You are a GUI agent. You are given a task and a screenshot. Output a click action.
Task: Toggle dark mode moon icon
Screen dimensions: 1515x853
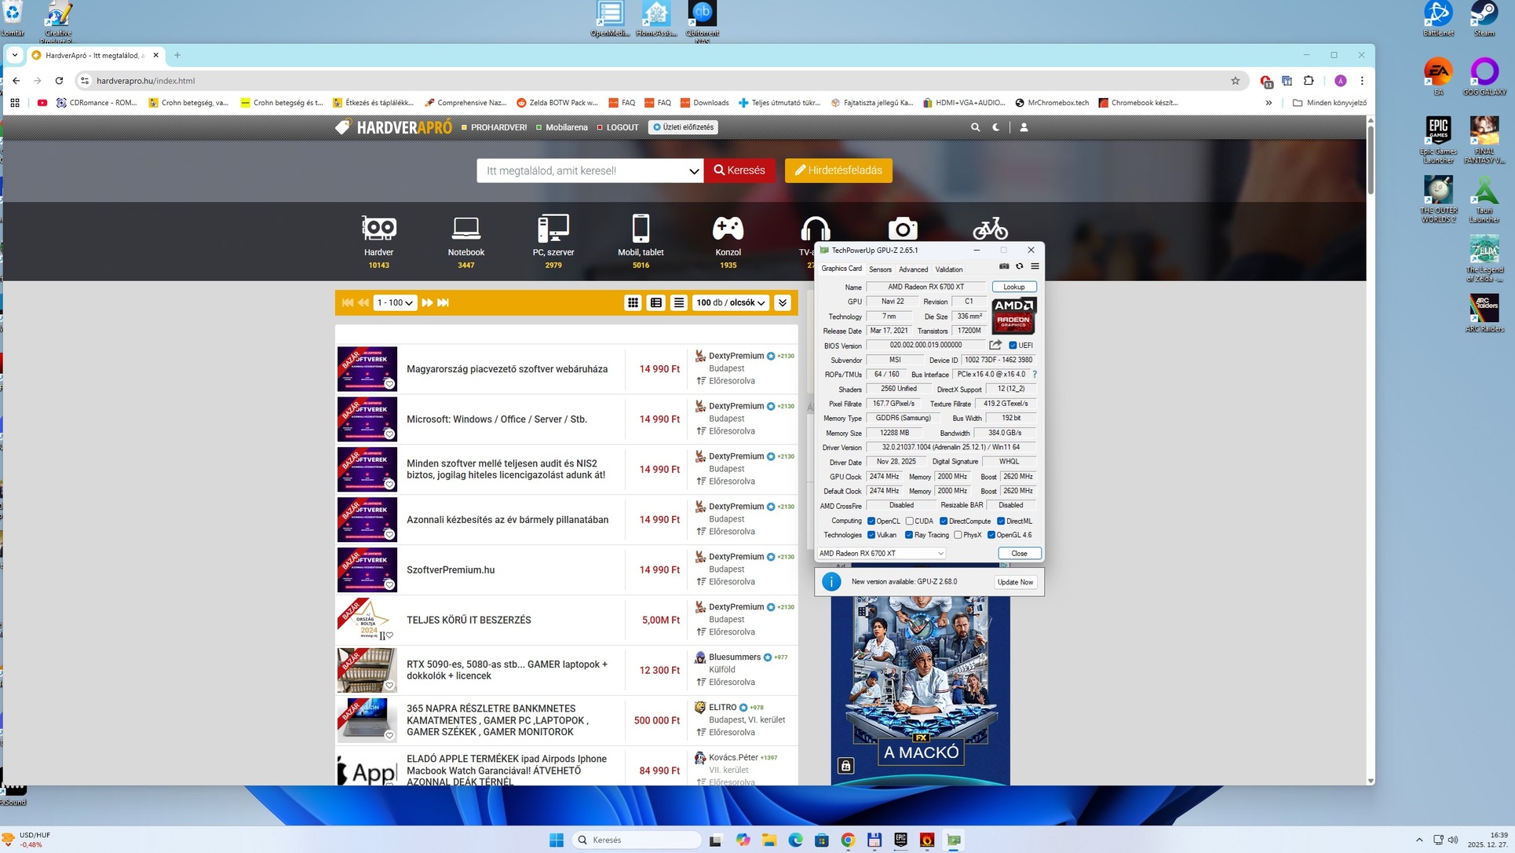coord(996,127)
